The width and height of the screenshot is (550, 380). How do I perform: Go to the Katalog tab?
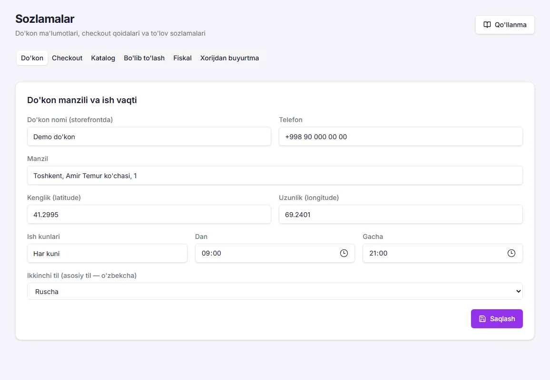(103, 58)
